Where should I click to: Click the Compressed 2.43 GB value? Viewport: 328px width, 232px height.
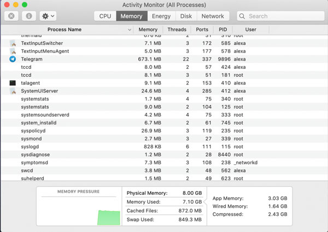[278, 214]
